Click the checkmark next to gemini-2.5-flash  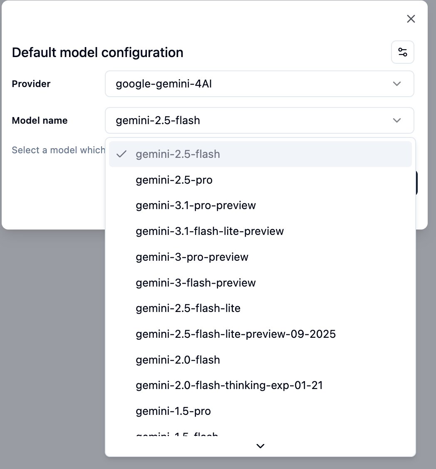pos(121,154)
